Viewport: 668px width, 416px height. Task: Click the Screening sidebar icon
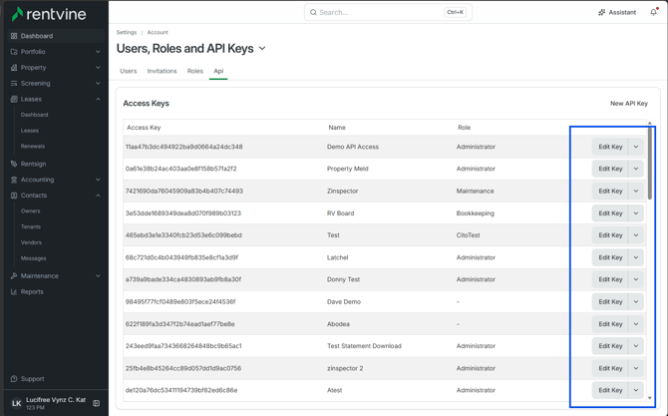point(14,83)
